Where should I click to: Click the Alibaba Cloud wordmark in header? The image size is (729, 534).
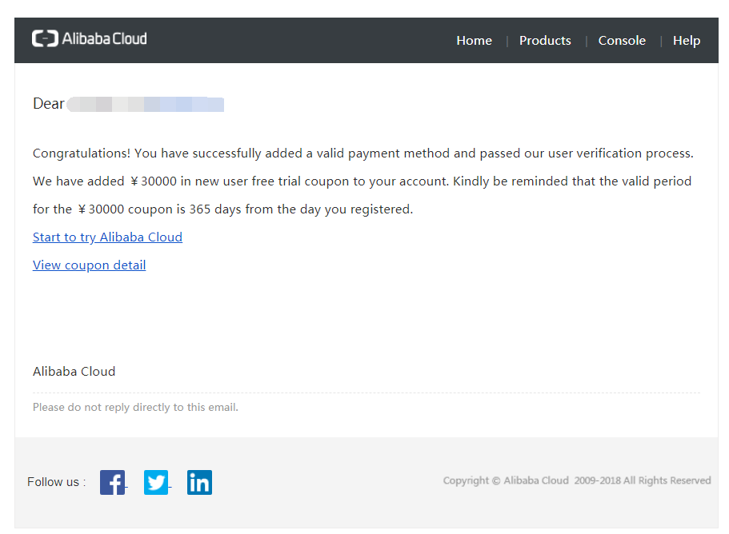tap(104, 38)
